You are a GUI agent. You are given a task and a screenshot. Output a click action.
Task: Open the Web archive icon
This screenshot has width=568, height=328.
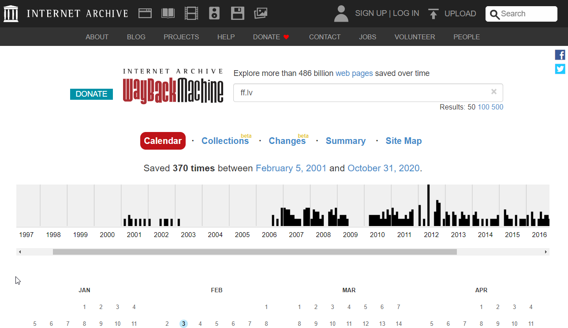click(x=145, y=13)
